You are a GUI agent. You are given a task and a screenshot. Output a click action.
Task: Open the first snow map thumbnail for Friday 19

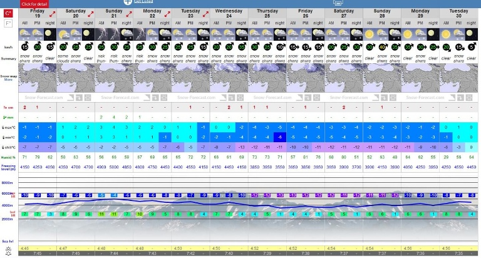click(x=38, y=80)
